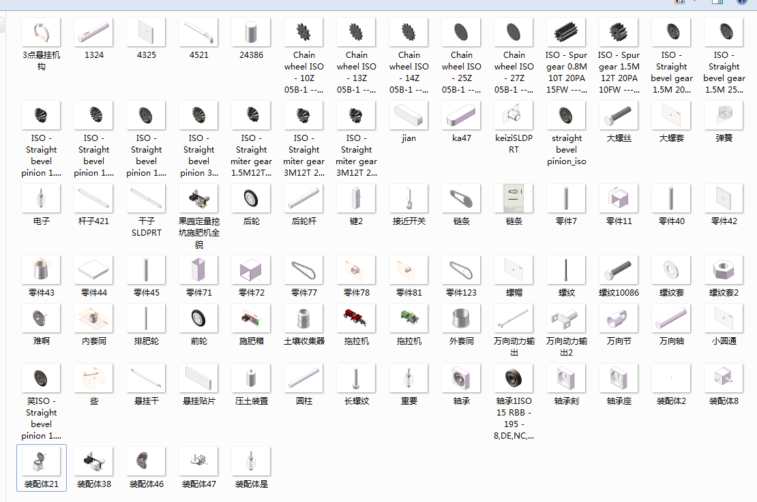The image size is (757, 502).
Task: Select the 装配体38 assembly file
Action: click(x=93, y=462)
